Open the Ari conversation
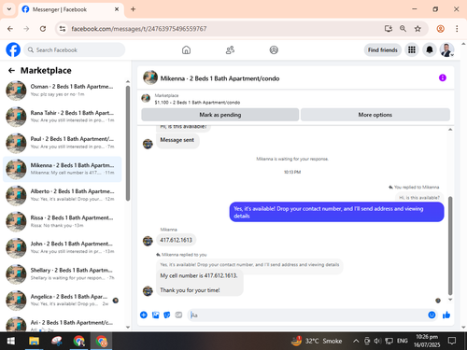 point(63,324)
